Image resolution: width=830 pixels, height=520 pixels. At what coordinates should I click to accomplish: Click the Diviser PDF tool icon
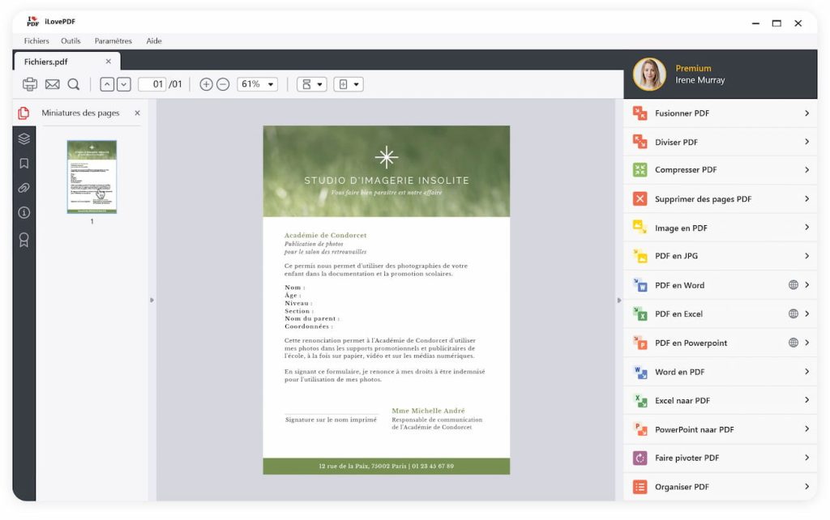click(x=640, y=142)
